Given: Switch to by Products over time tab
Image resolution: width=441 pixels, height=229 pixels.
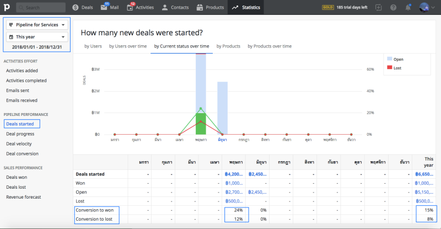Looking at the screenshot, I should [270, 46].
